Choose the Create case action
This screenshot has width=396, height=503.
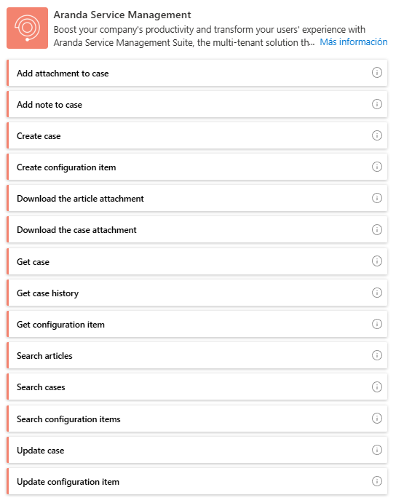pos(197,135)
